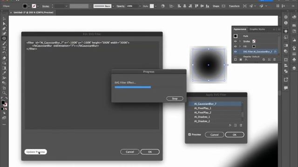The image size is (298, 167).
Task: Click horizontal align left icon
Action: point(179,6)
